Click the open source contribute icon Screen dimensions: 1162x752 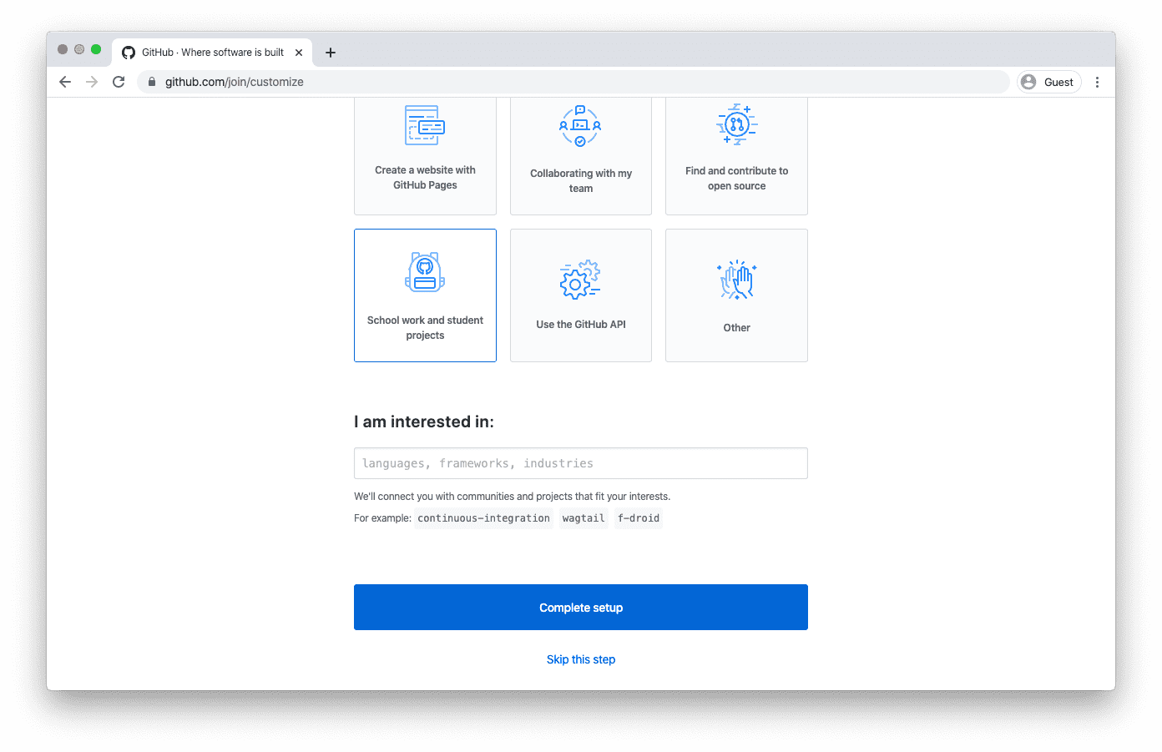[736, 124]
